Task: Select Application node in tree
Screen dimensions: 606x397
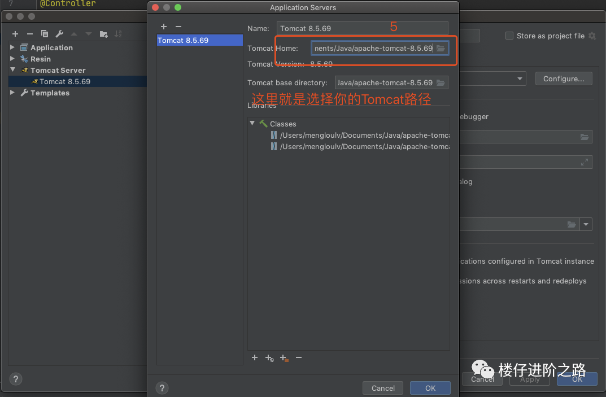Action: coord(51,47)
